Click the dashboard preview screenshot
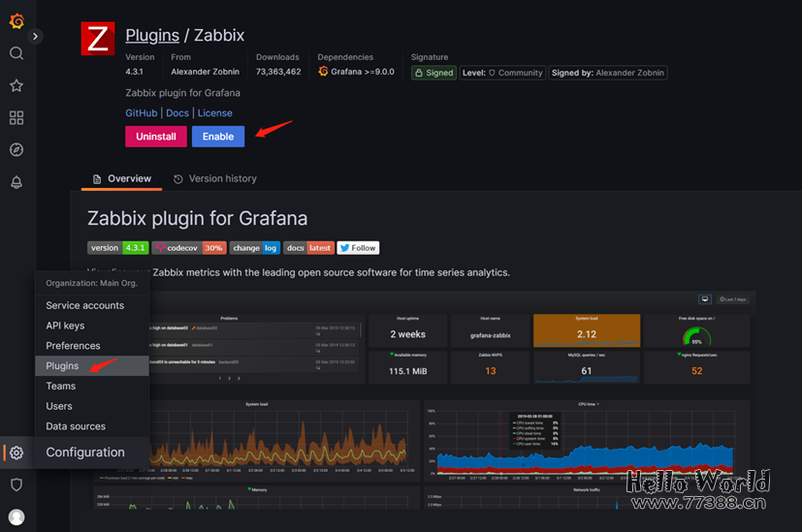Screen dimensions: 802x532 click(x=422, y=399)
